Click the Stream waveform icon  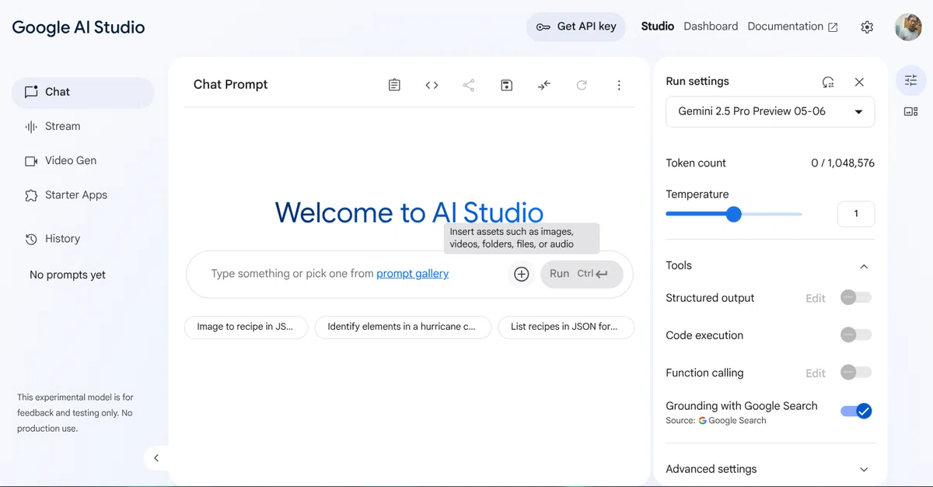[31, 126]
